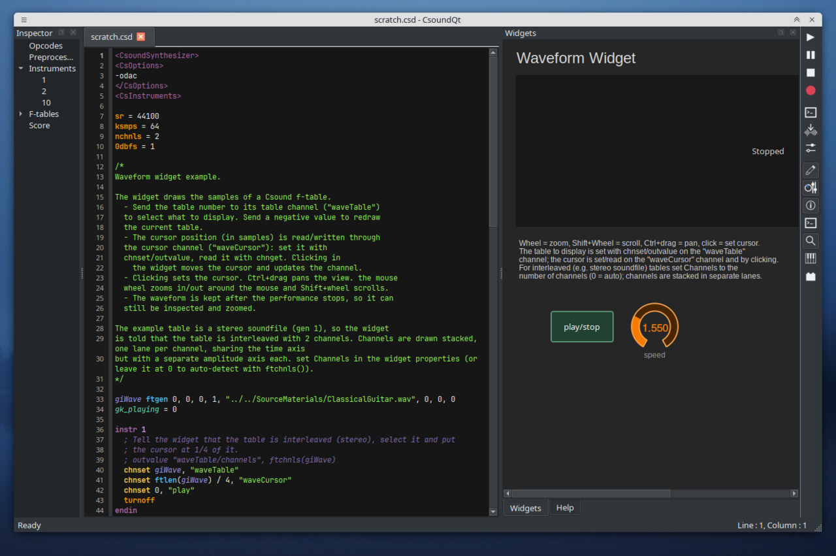Click the speed knob showing 1.550
This screenshot has height=556, width=836.
click(654, 327)
